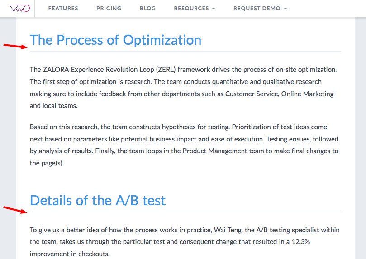Click the paragraph starting Based on this research
Image resolution: width=366 pixels, height=259 pixels.
point(184,145)
